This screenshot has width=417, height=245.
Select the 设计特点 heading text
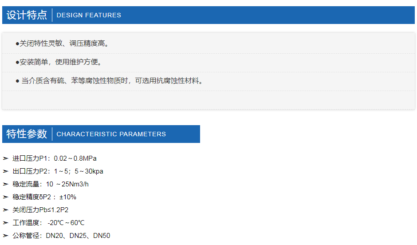tap(27, 15)
